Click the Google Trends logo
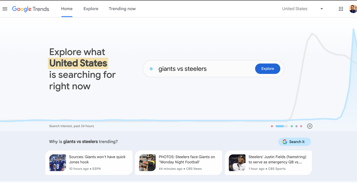This screenshot has width=357, height=183. pyautogui.click(x=30, y=9)
